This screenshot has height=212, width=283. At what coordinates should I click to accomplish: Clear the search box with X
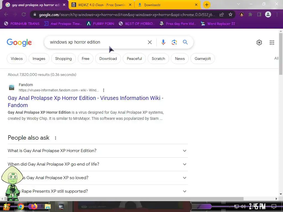coord(150,42)
